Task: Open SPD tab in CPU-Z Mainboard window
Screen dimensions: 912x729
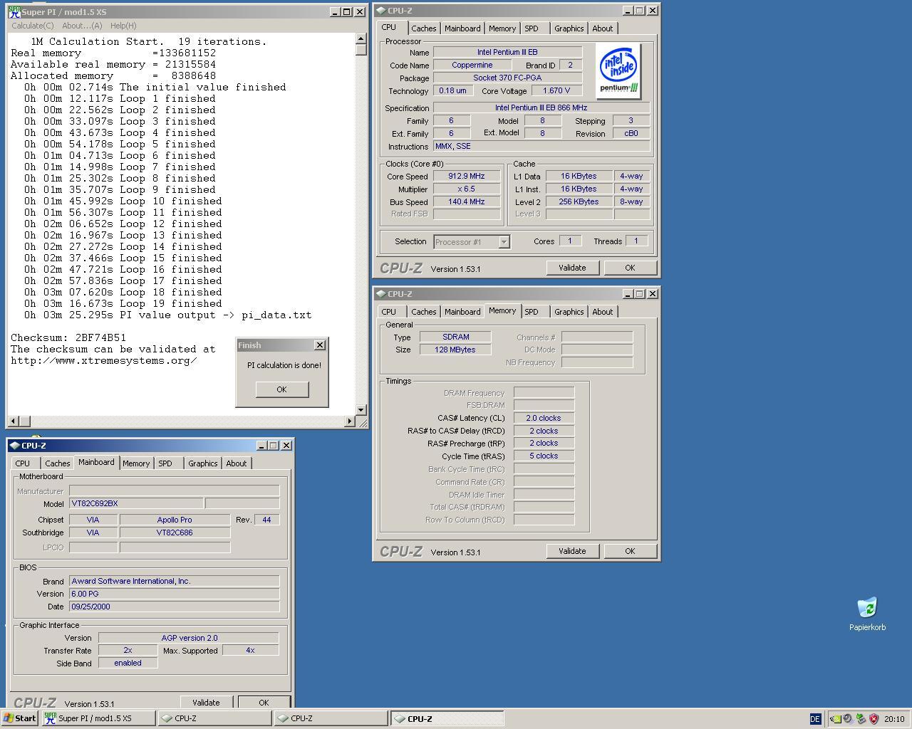Action: (165, 463)
